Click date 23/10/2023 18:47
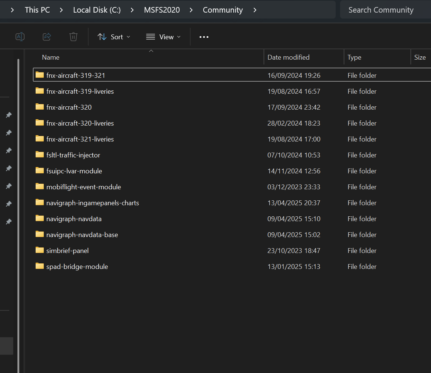The width and height of the screenshot is (431, 373). 294,251
